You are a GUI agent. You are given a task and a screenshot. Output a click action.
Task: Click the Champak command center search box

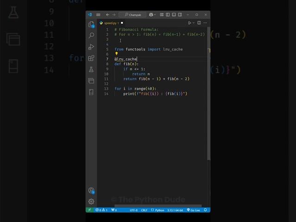[x=133, y=15]
